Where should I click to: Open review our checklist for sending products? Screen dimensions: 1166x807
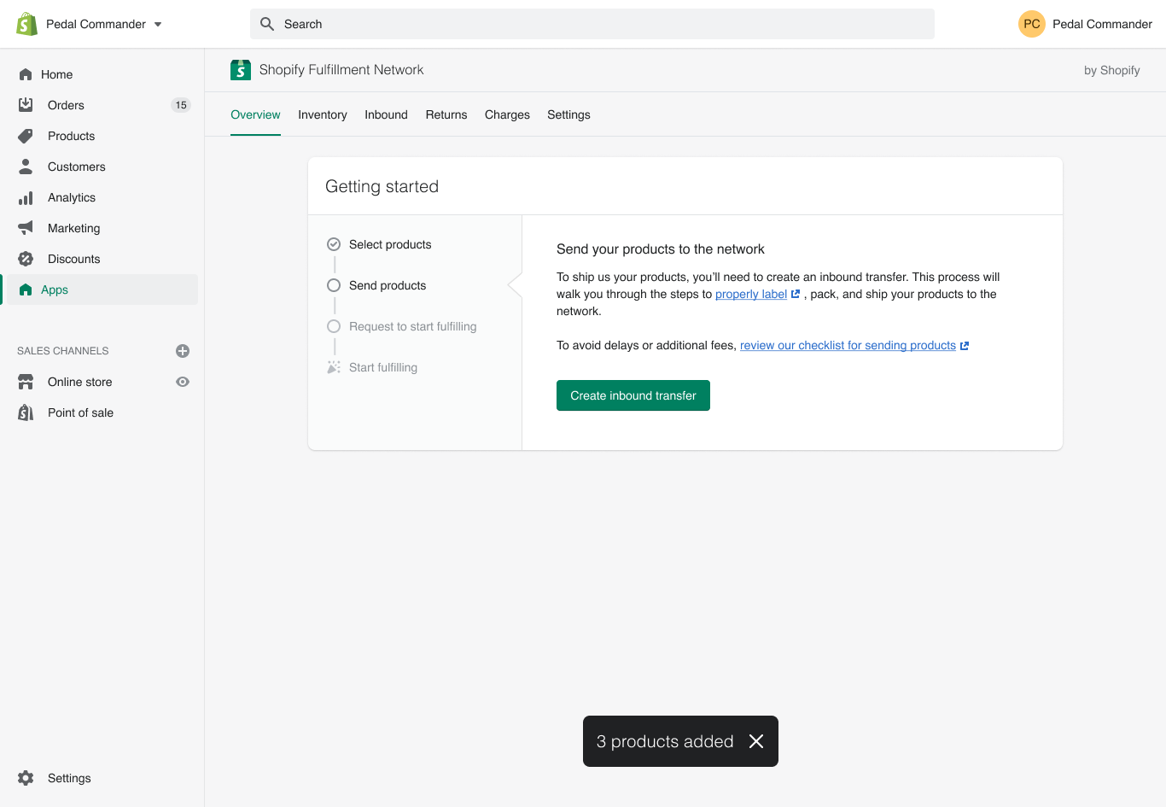848,345
